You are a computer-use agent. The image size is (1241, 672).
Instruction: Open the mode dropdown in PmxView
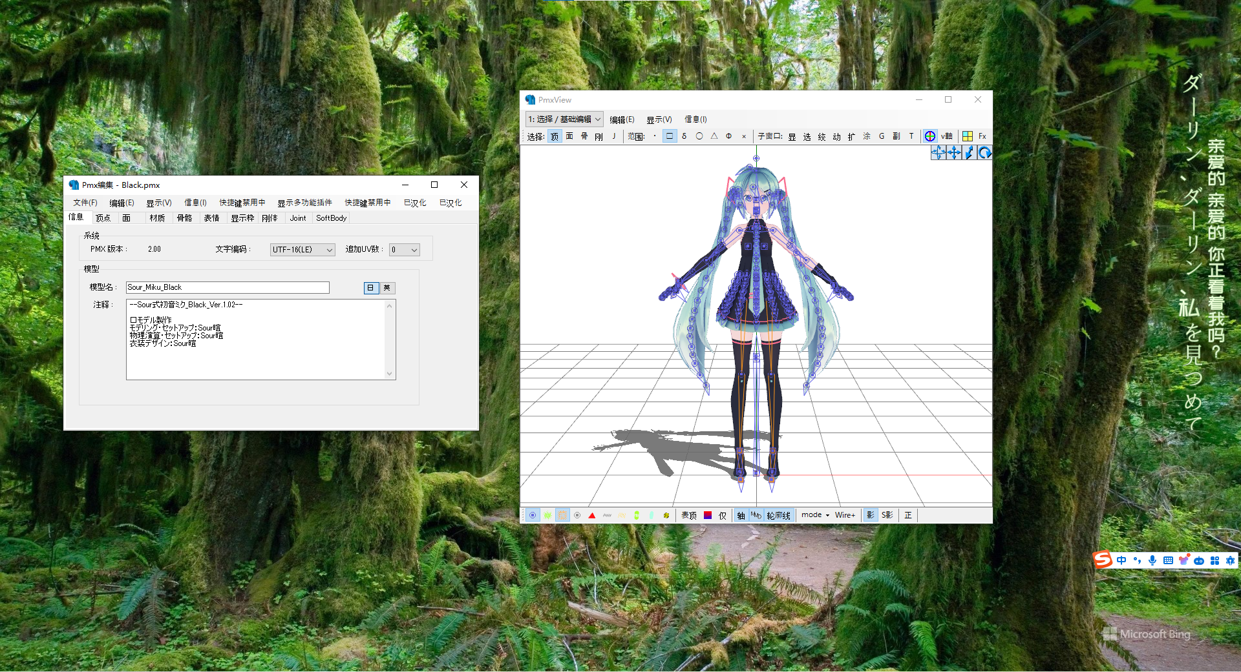click(x=815, y=515)
